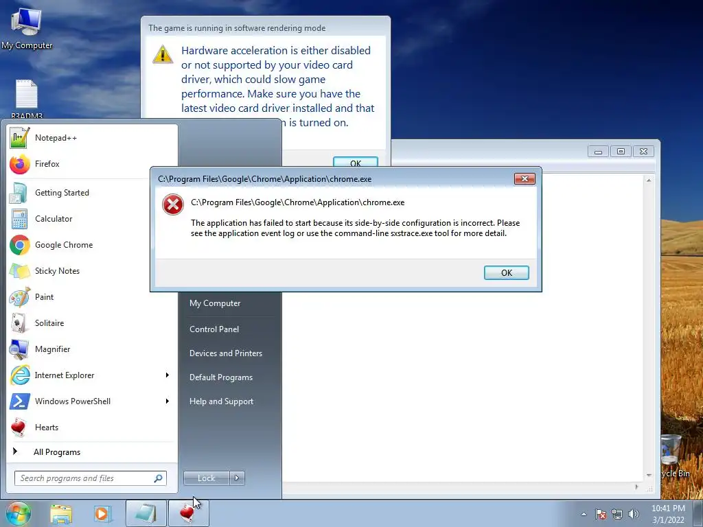The height and width of the screenshot is (527, 703).
Task: Close the background window behind the error dialog
Action: 644,152
